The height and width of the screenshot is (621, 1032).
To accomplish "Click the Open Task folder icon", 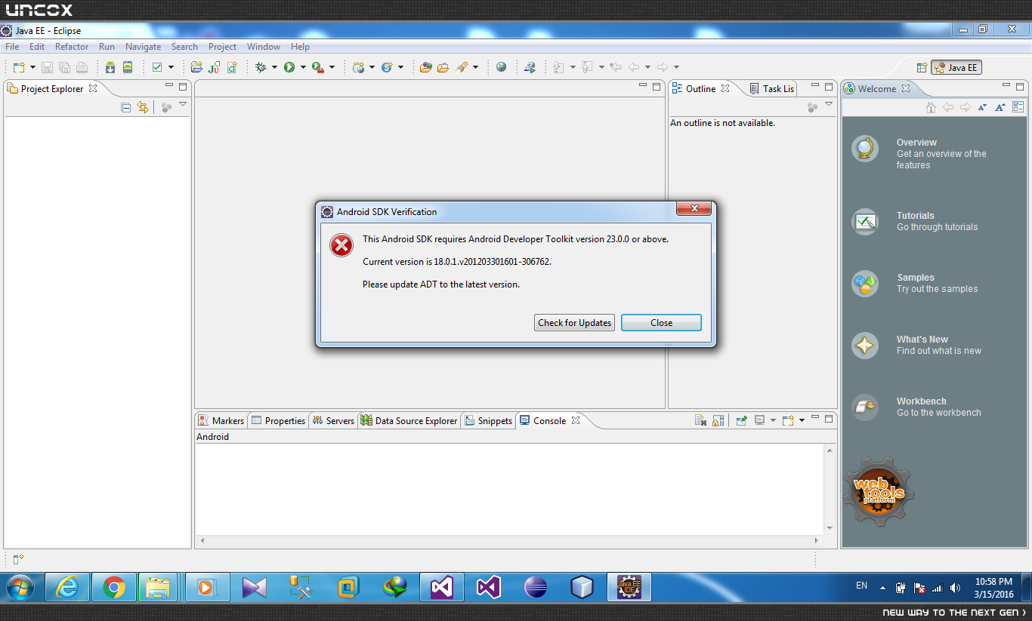I will pos(443,67).
